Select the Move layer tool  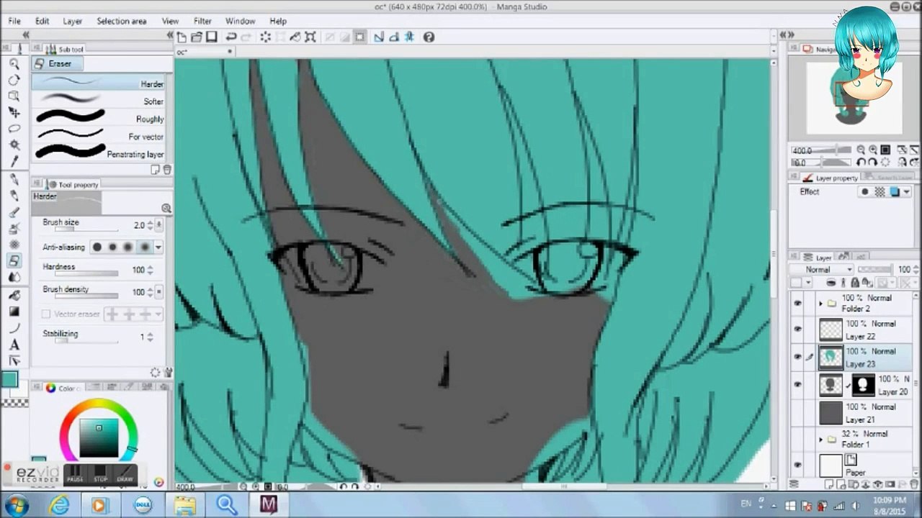tap(14, 113)
